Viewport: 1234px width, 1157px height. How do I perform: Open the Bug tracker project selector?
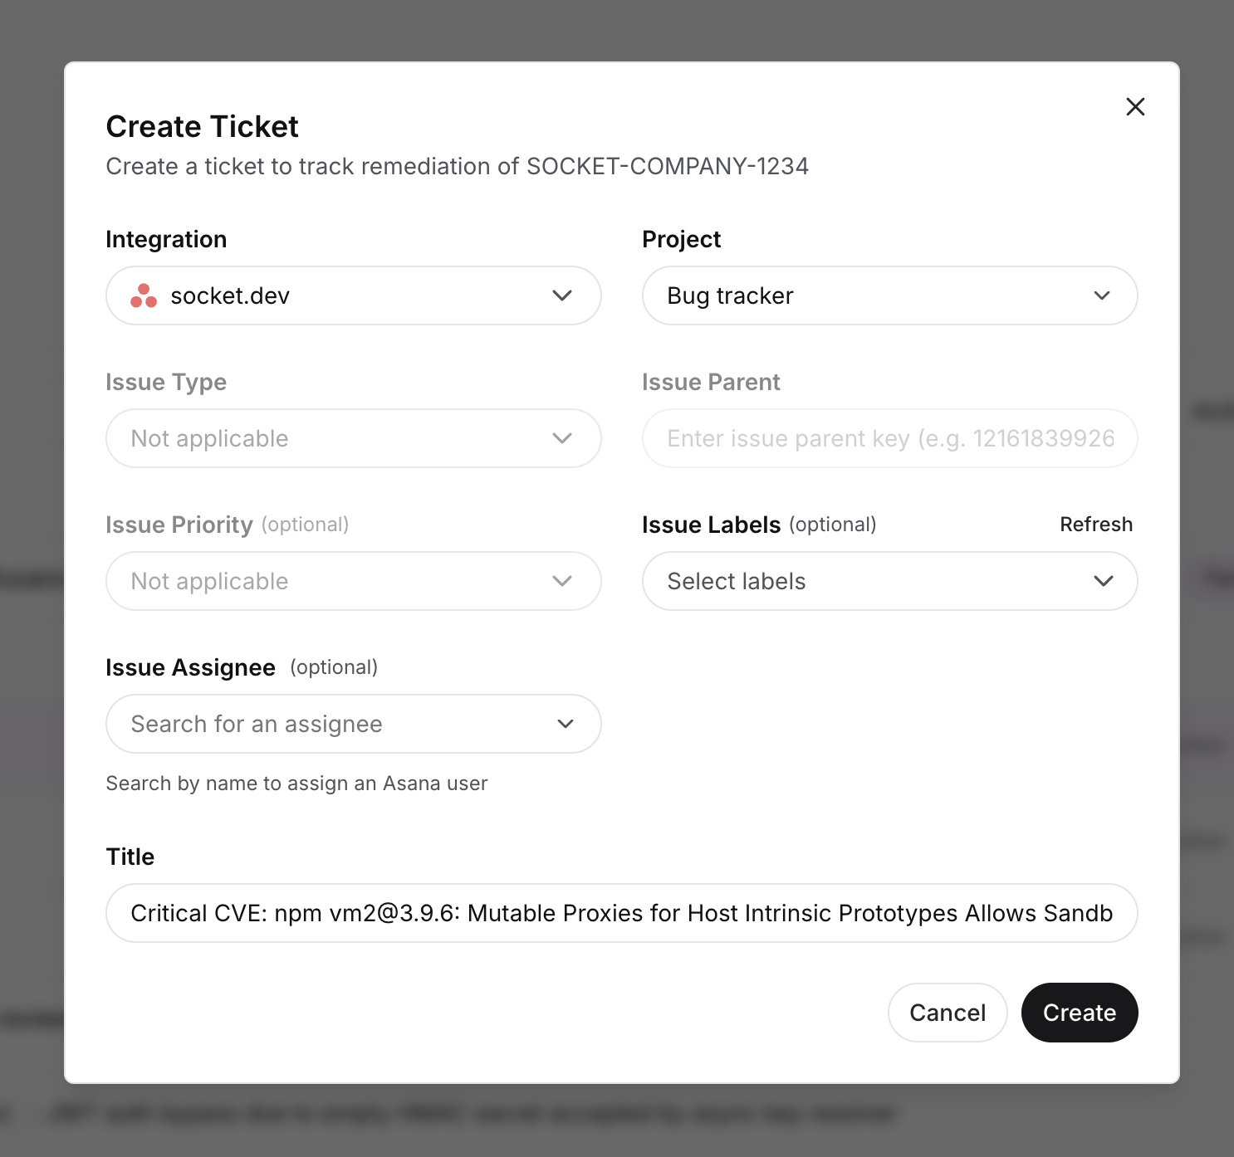tap(890, 295)
